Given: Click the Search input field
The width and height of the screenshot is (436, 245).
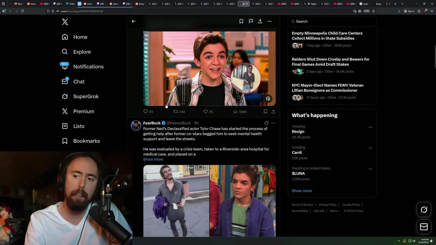Looking at the screenshot, I should pos(332,21).
